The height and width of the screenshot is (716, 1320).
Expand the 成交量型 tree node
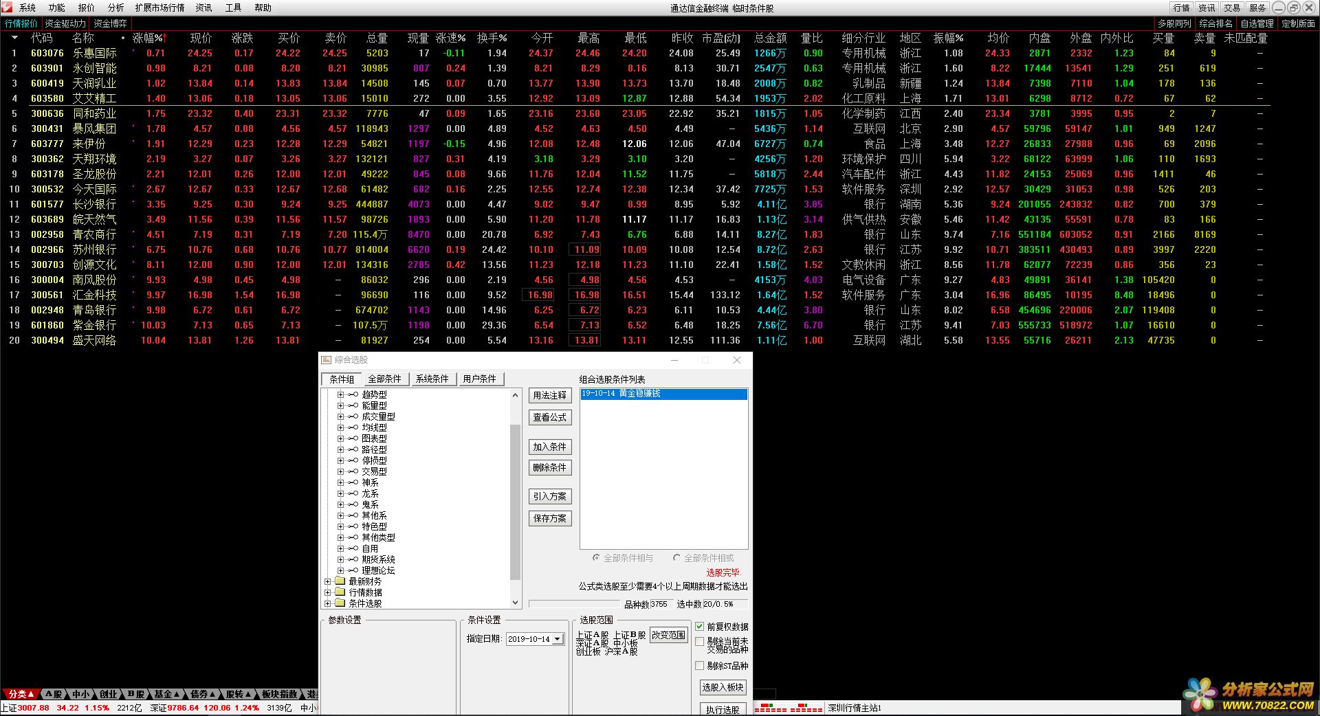click(x=340, y=417)
